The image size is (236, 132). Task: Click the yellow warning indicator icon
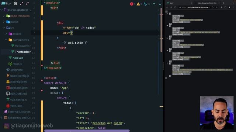(x=138, y=4)
